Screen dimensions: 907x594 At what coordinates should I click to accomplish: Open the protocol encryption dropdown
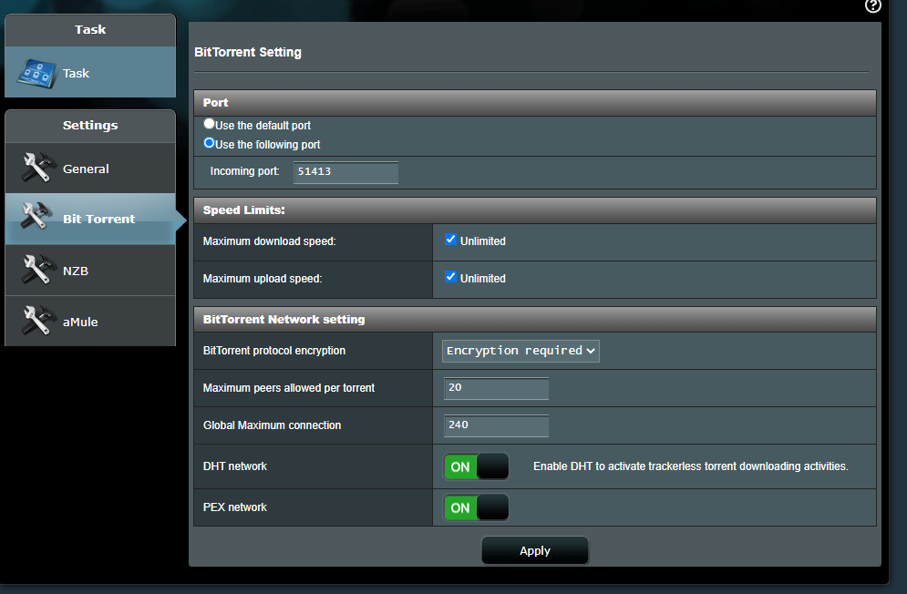(x=520, y=351)
